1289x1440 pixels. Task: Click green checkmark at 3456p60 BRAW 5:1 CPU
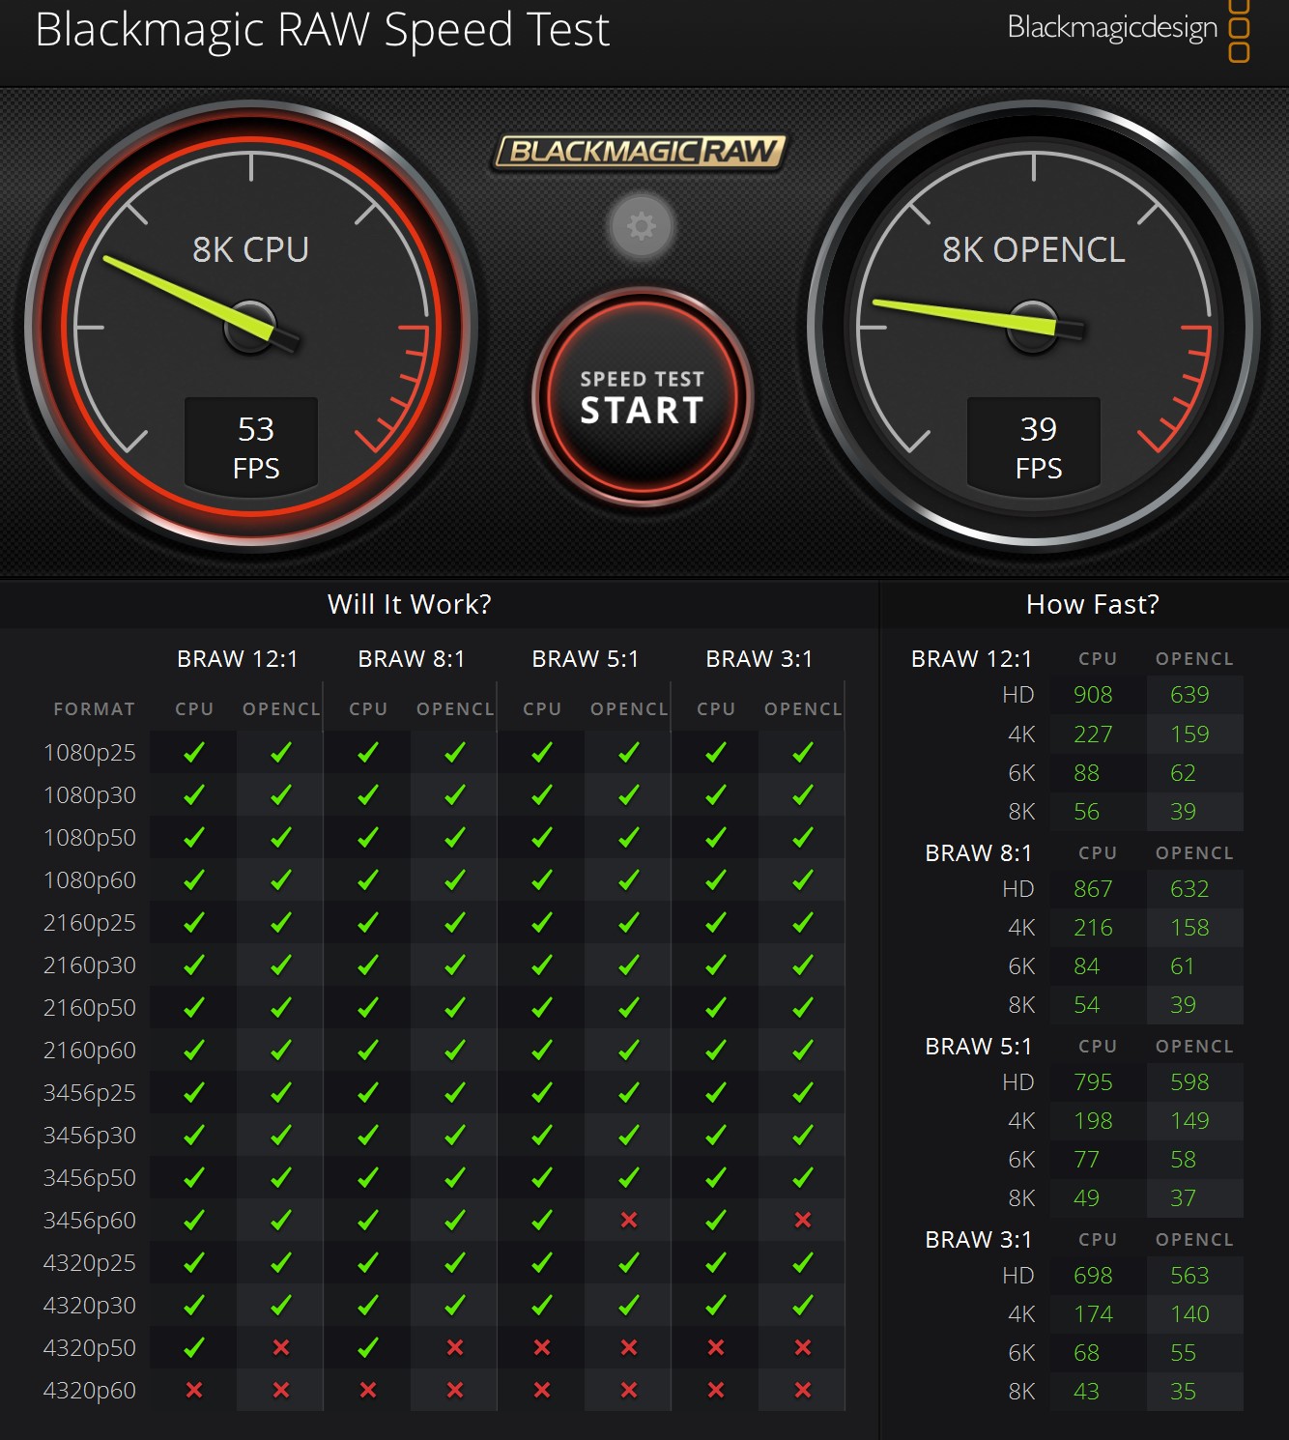tap(542, 1220)
